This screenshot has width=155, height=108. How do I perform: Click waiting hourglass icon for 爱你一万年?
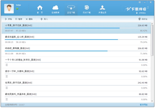point(7,76)
